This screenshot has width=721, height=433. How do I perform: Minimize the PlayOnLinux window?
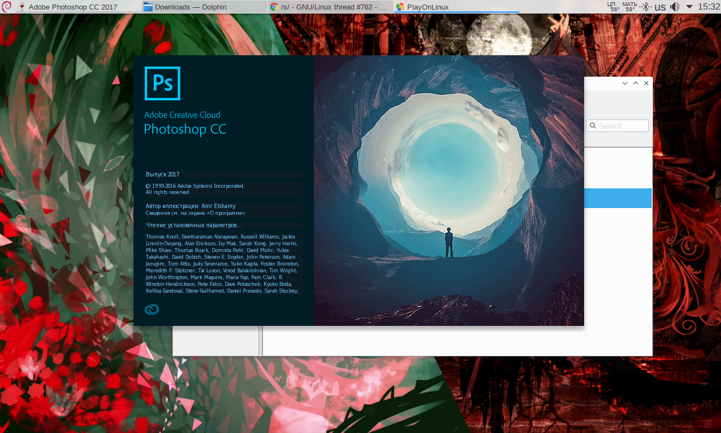tap(625, 83)
